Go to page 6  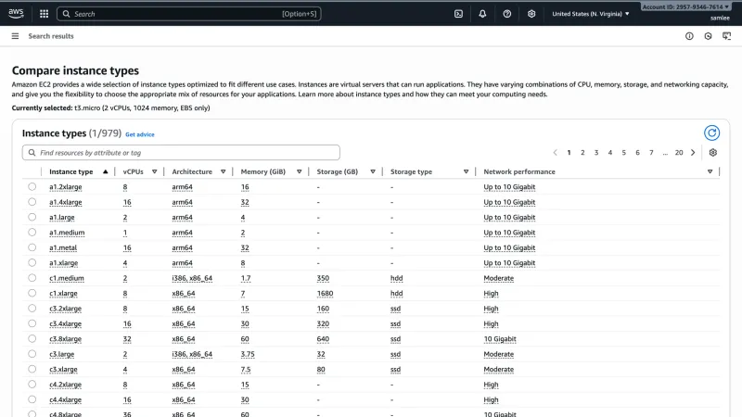[637, 152]
